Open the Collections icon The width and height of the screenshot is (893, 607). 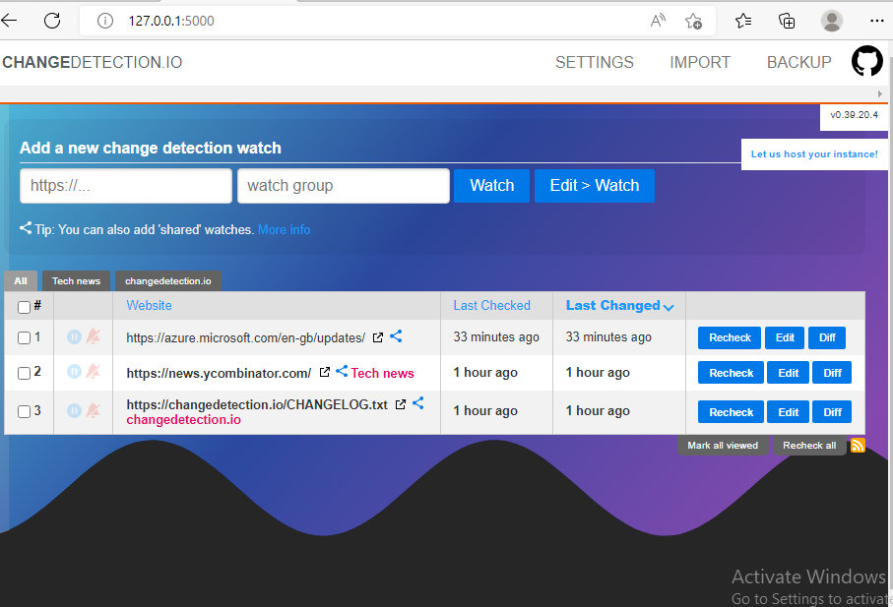click(x=787, y=21)
